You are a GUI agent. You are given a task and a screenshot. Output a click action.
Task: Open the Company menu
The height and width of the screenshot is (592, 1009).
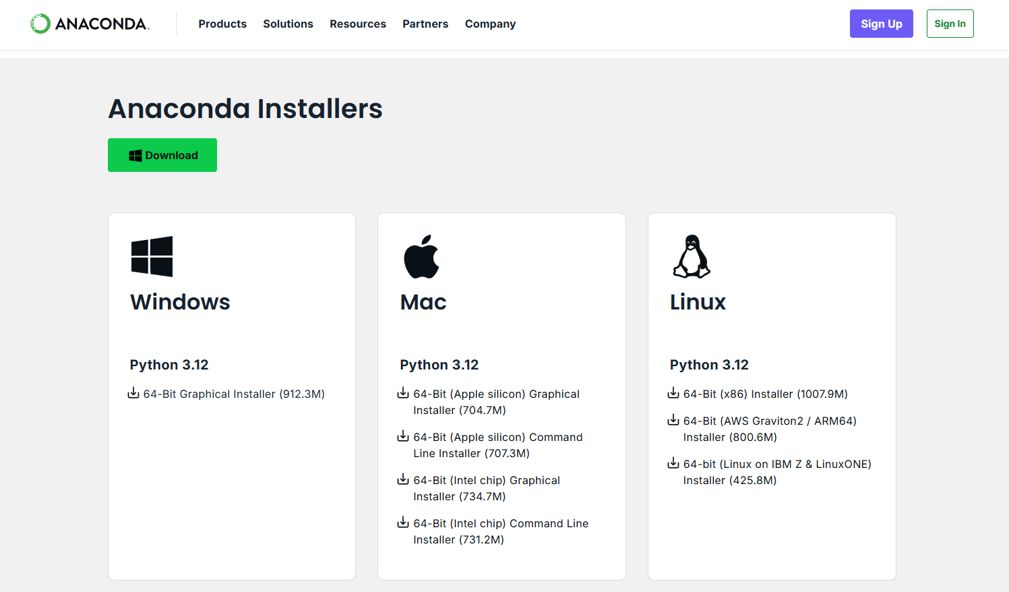(490, 24)
